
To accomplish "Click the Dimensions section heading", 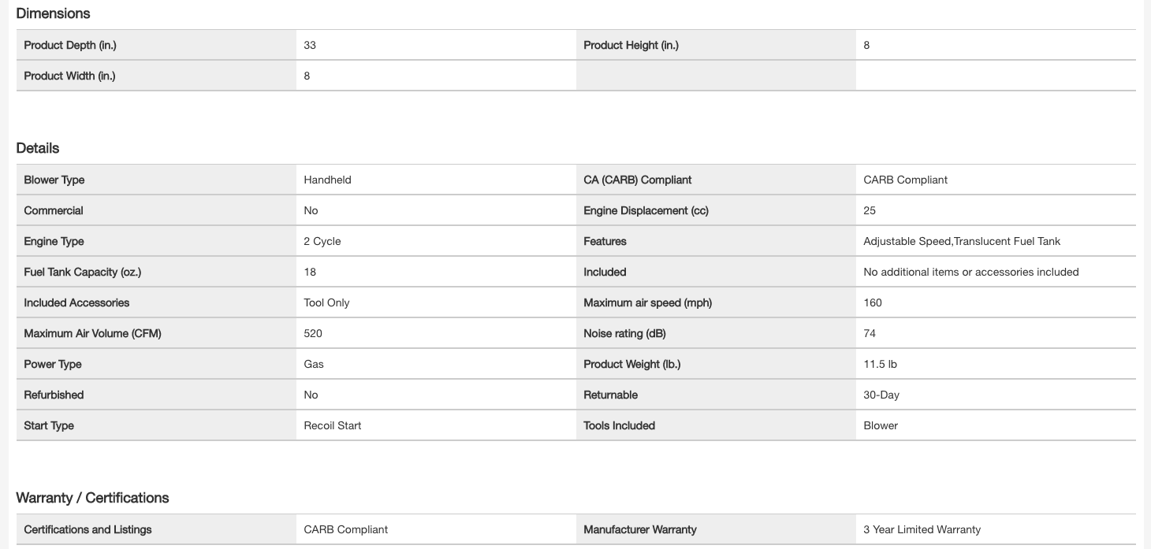I will (x=53, y=13).
